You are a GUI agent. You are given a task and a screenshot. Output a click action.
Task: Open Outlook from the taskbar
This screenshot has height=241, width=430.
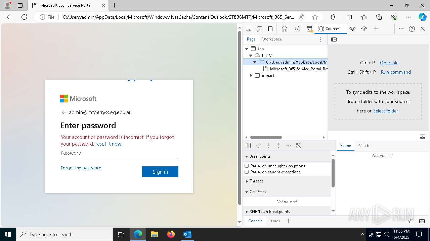click(x=187, y=234)
